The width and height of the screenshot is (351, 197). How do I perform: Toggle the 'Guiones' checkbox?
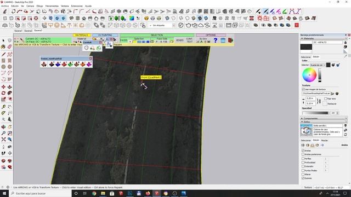(303, 178)
